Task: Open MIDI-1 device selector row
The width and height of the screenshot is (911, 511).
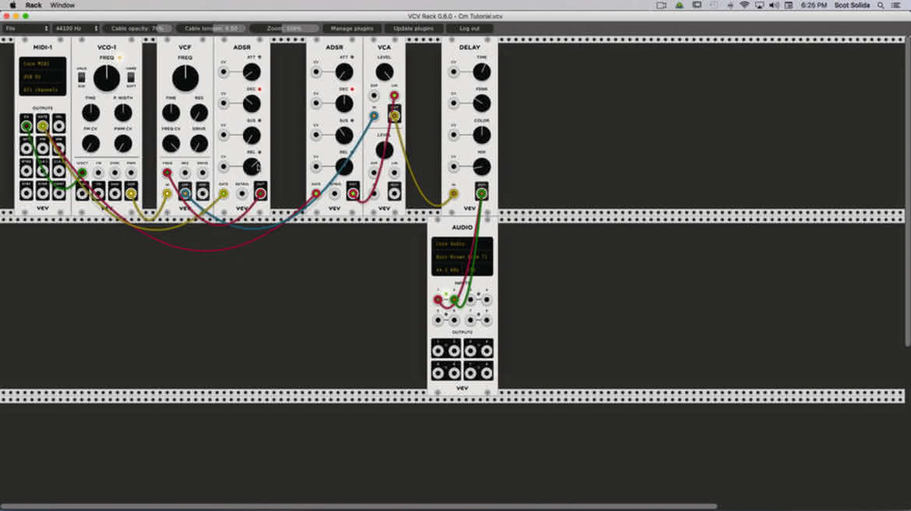Action: pos(43,77)
